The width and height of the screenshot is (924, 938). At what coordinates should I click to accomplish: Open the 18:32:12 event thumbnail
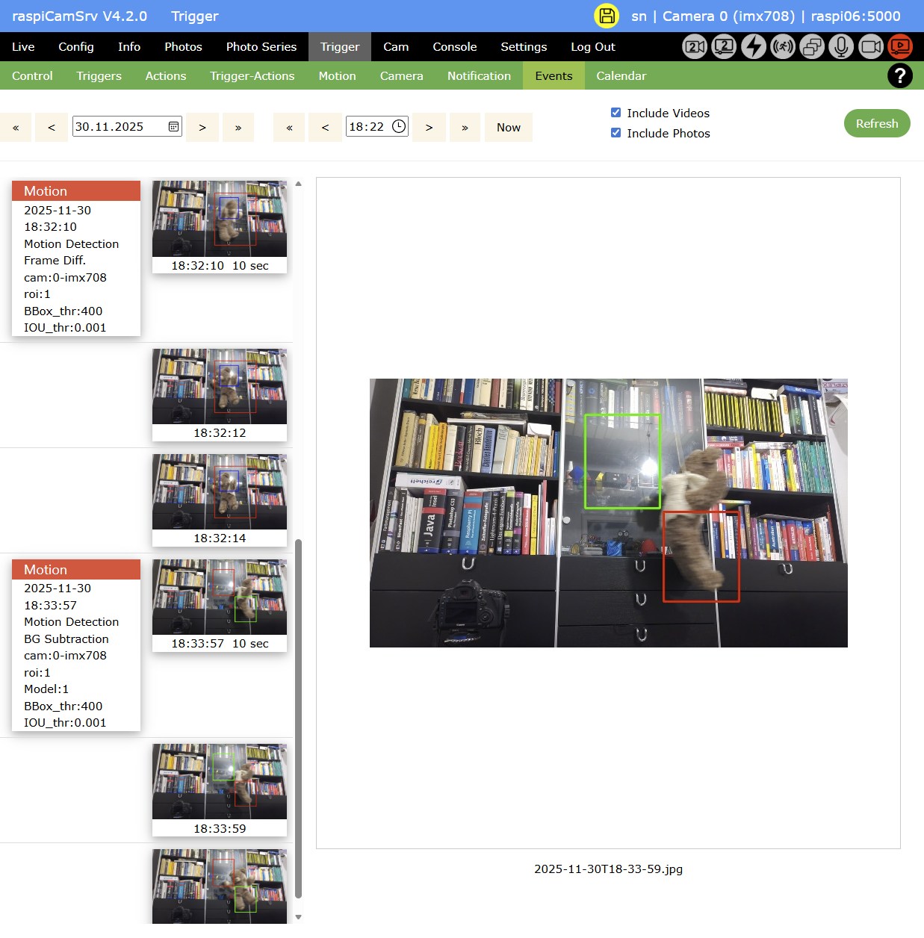(x=220, y=387)
